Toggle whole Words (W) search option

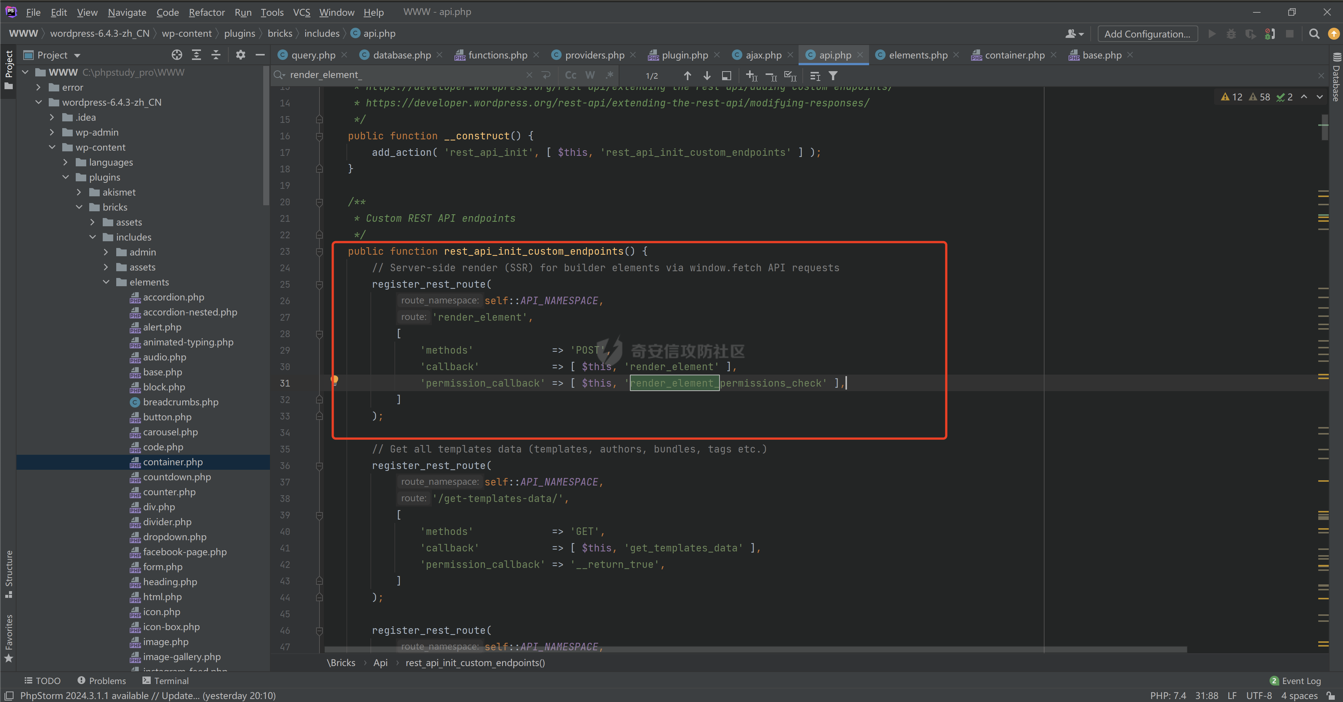[x=590, y=76]
